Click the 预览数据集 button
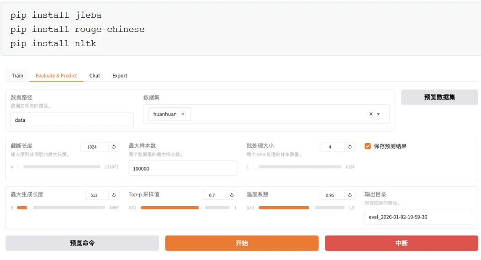This screenshot has width=481, height=260. pos(439,97)
